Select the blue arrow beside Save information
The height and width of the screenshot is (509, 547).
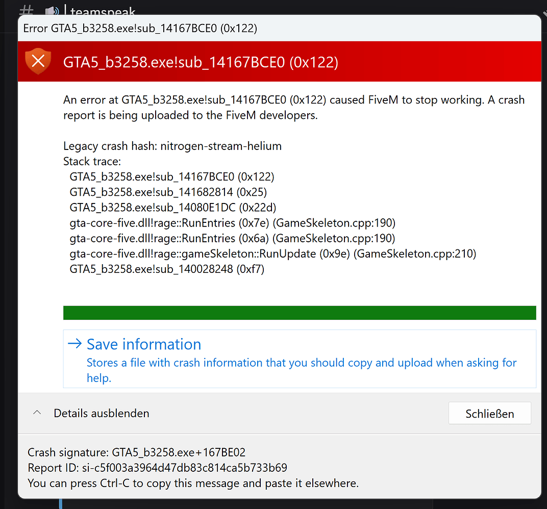pos(74,344)
